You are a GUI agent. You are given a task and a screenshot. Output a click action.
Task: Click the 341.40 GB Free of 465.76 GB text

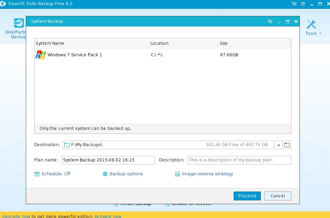237,145
